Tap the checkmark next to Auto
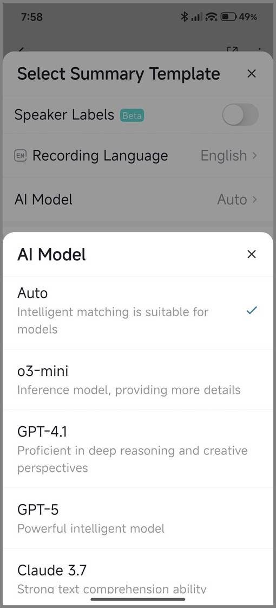The height and width of the screenshot is (608, 276). click(x=252, y=310)
